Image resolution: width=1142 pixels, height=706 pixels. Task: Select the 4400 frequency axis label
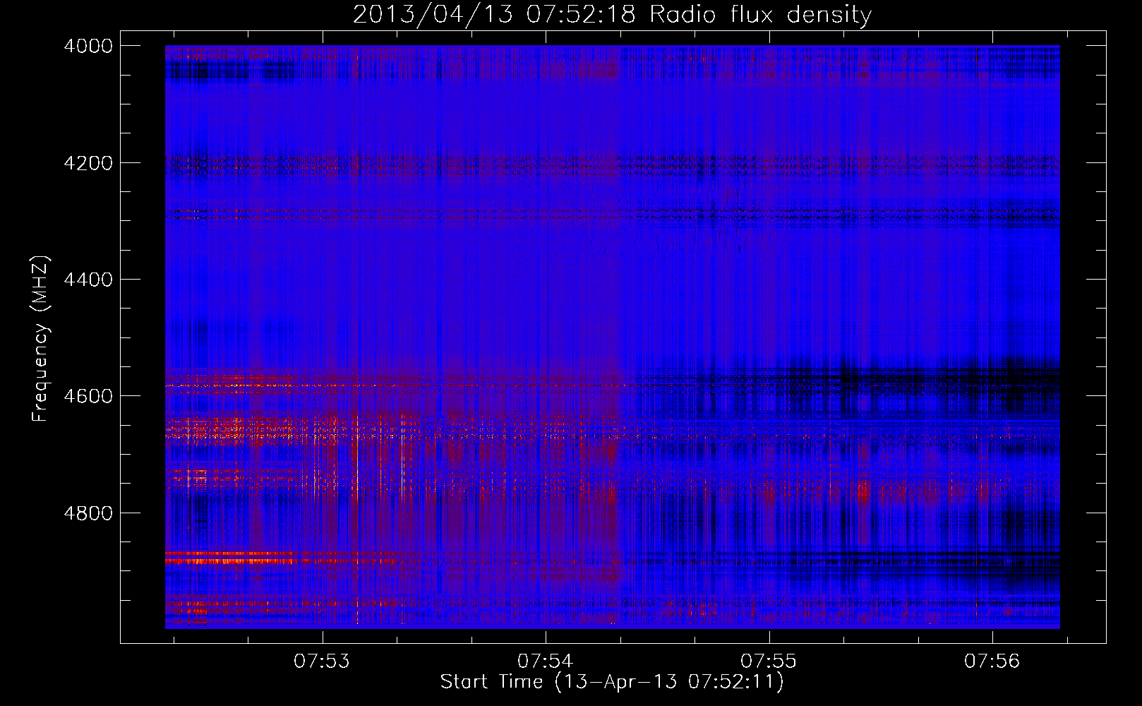(x=88, y=280)
